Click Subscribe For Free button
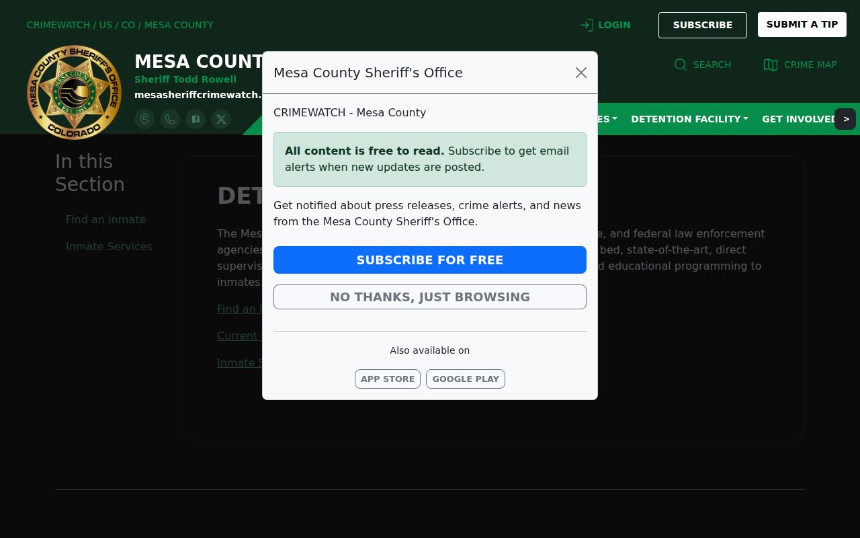 tap(430, 260)
